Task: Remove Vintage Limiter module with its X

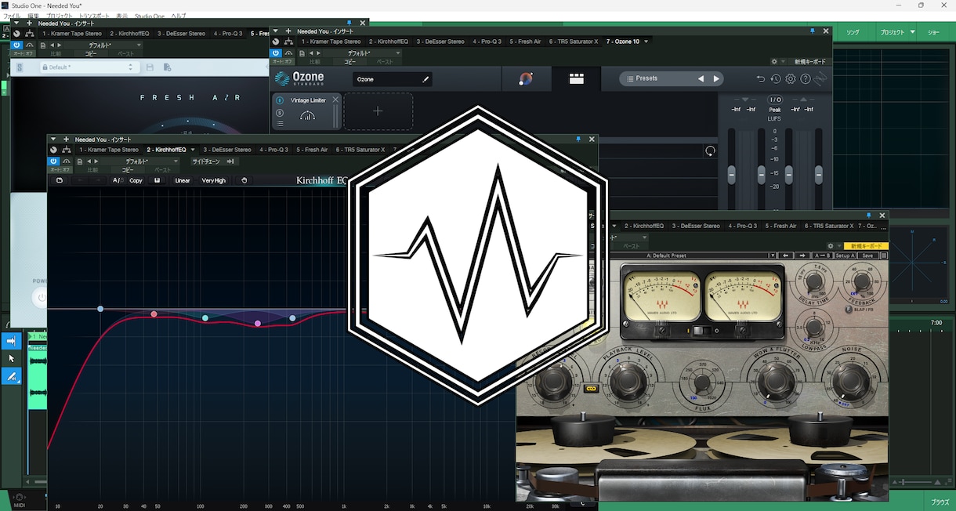Action: (x=335, y=100)
